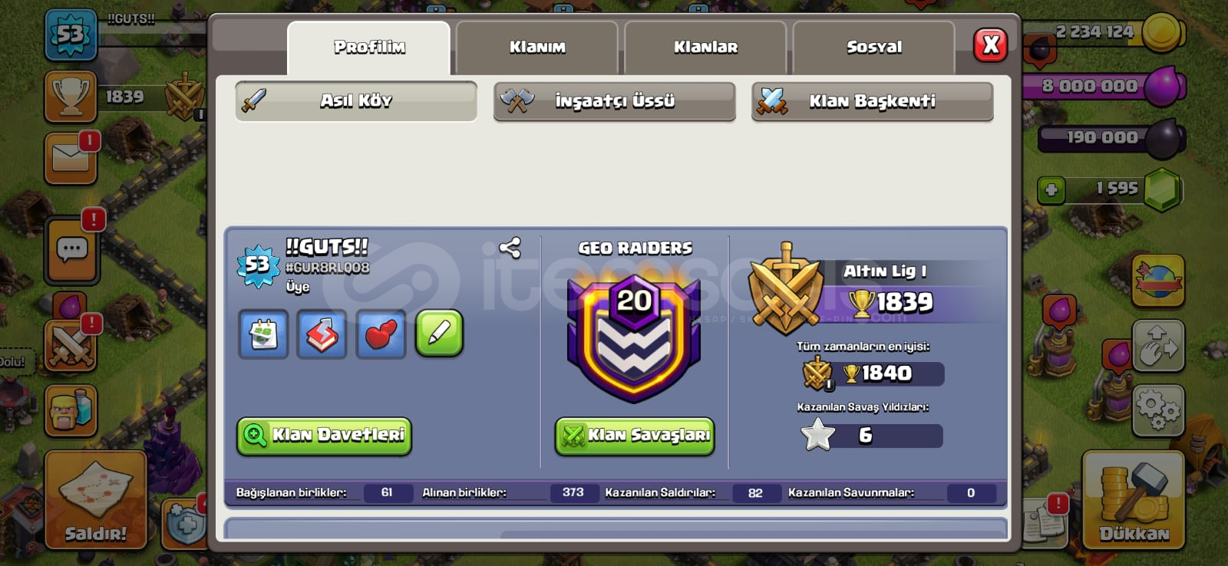Screen dimensions: 1228x566
Task: Open the red book icon
Action: click(x=322, y=334)
